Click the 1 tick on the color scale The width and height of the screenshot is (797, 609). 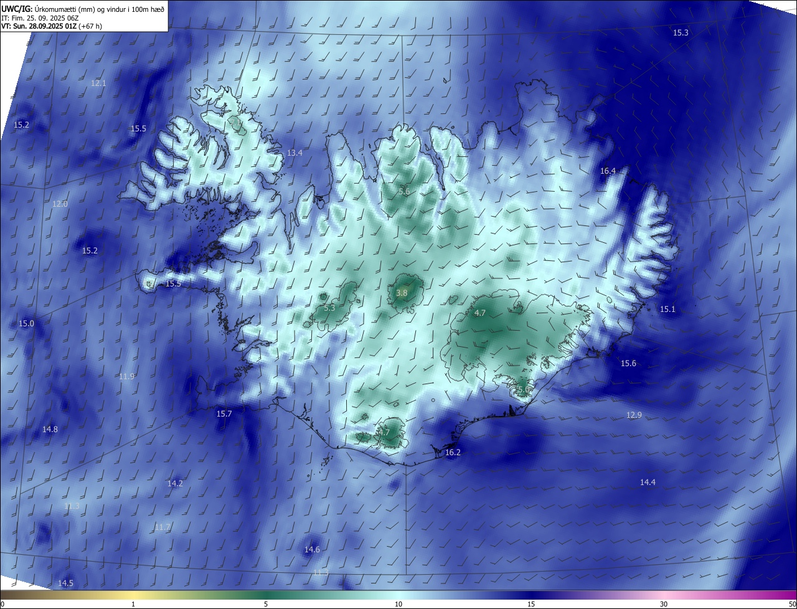tap(133, 604)
